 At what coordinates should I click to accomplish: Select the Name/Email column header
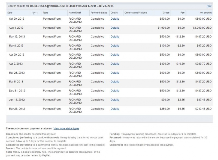point(75,13)
